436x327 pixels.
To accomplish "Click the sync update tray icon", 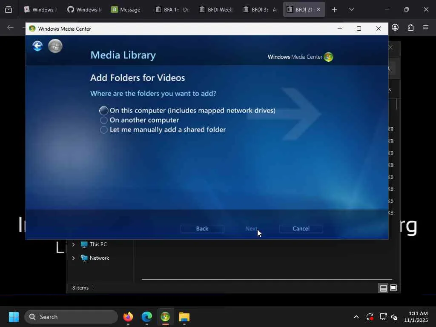I will pyautogui.click(x=370, y=317).
